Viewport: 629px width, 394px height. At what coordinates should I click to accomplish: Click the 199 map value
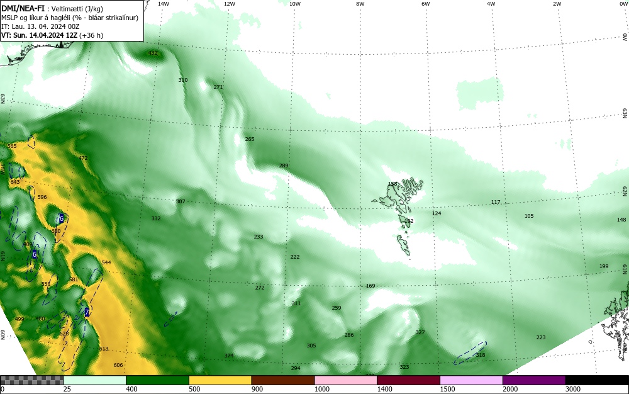click(x=604, y=266)
